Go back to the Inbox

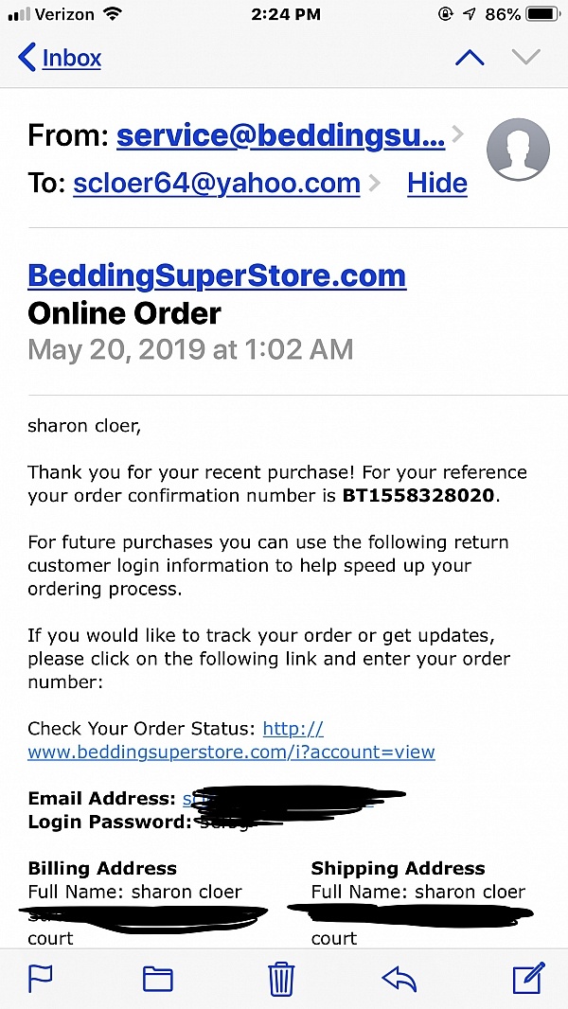pyautogui.click(x=60, y=58)
